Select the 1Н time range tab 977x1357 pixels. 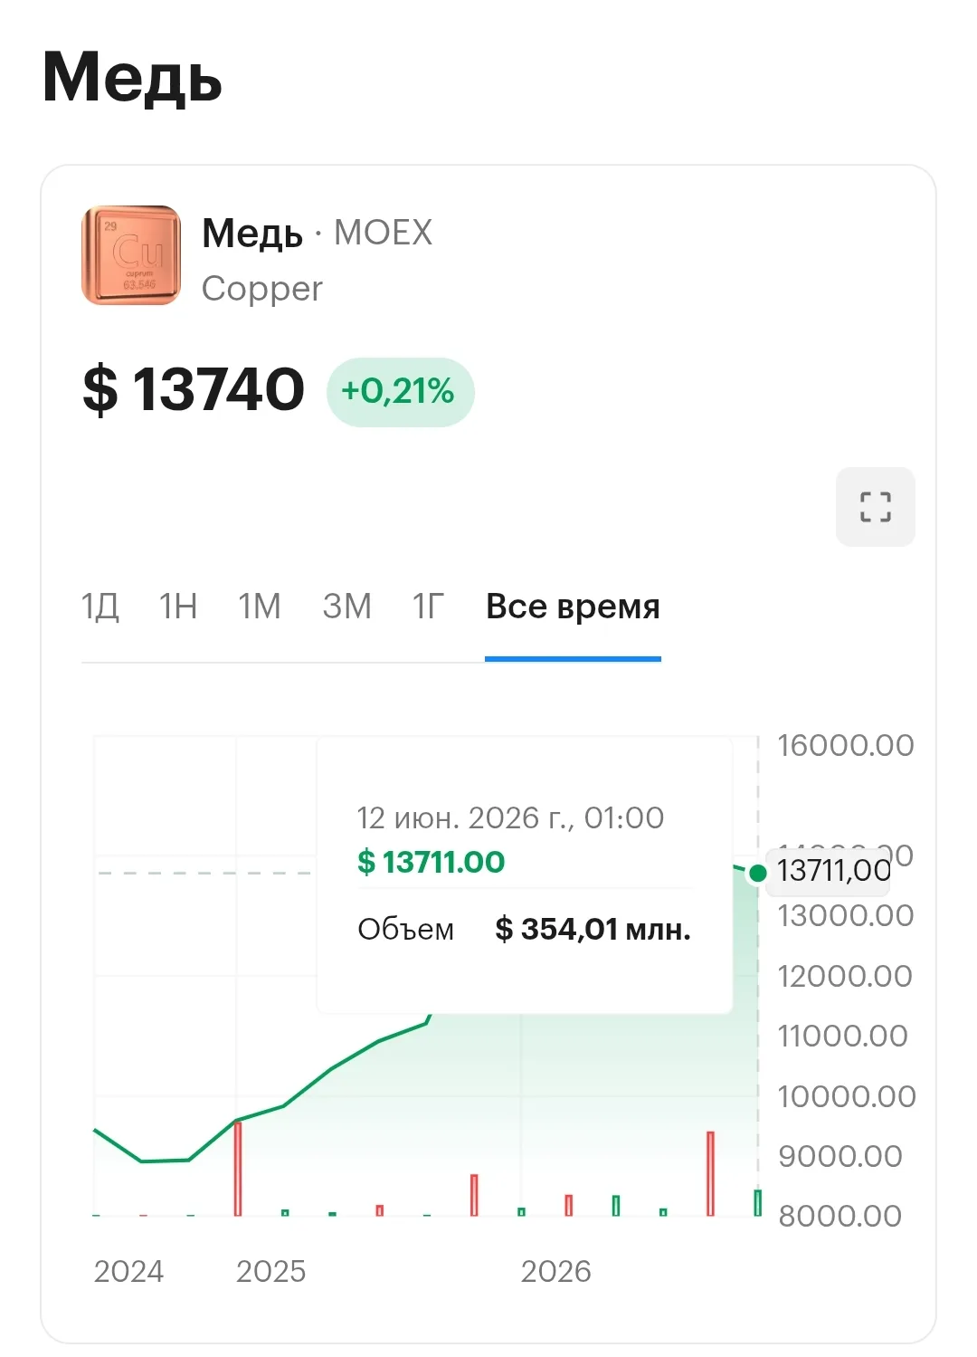coord(178,606)
